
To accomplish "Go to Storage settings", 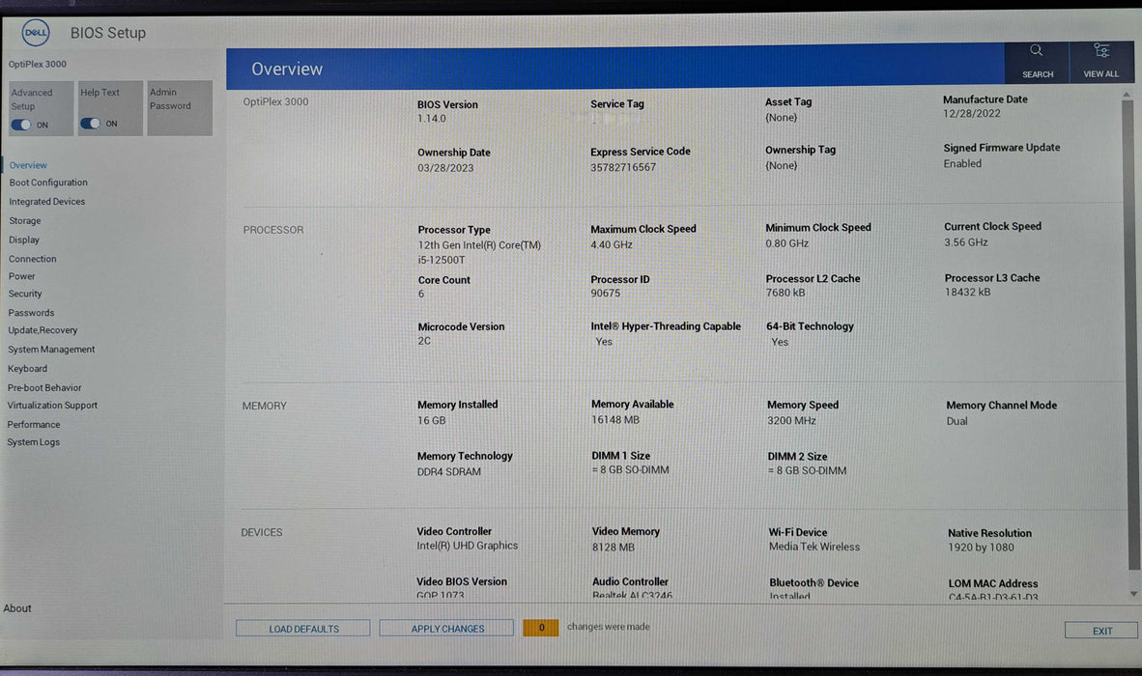I will pyautogui.click(x=25, y=220).
